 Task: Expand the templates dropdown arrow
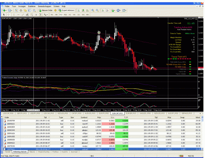coord(126,10)
